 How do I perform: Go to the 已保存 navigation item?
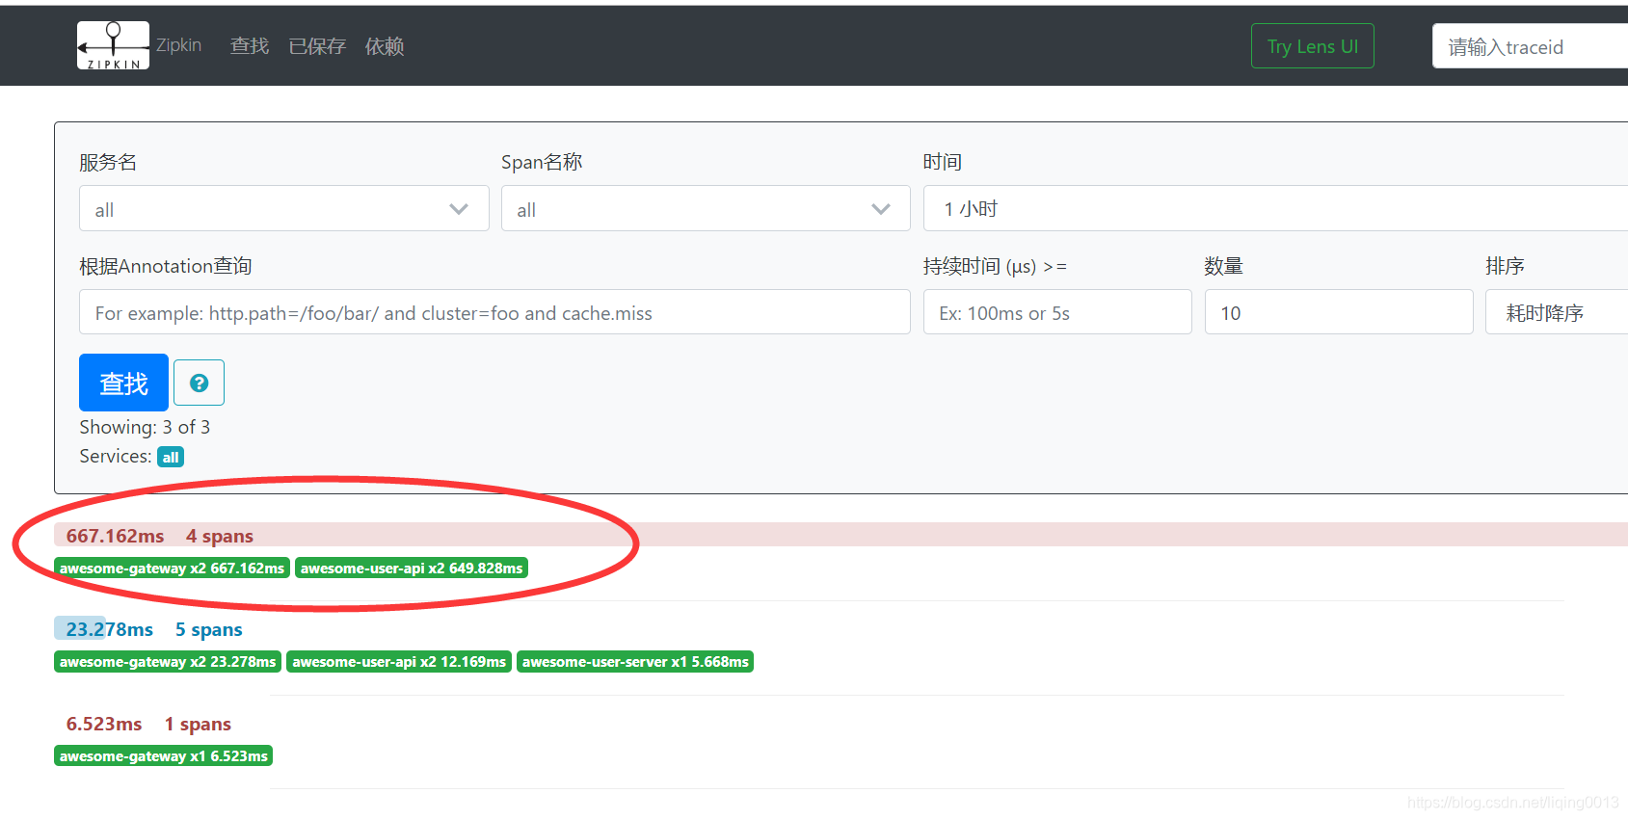click(x=317, y=46)
